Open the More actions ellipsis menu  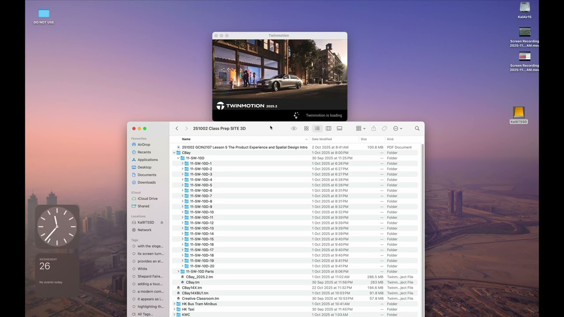pos(397,129)
